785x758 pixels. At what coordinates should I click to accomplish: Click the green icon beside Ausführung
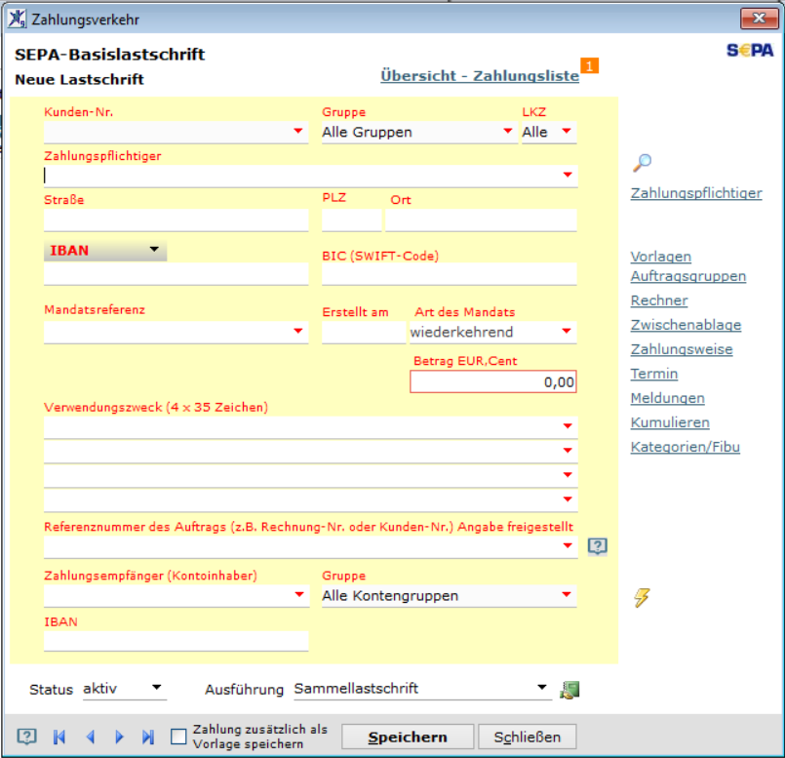[x=569, y=690]
